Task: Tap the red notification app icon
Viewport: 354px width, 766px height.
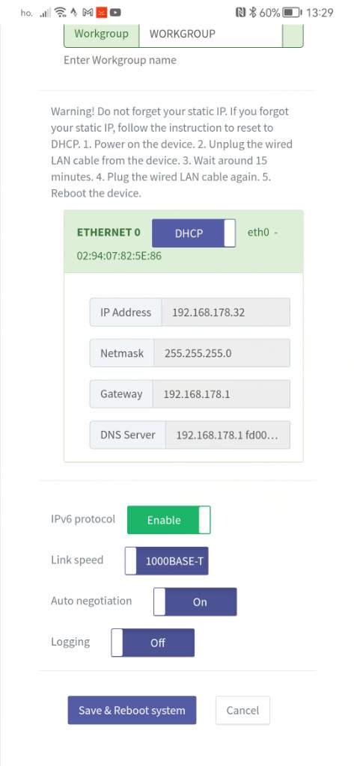Action: 102,13
